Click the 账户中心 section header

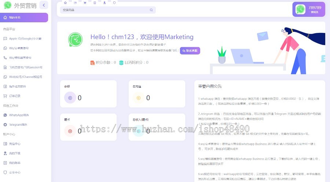click(9, 134)
